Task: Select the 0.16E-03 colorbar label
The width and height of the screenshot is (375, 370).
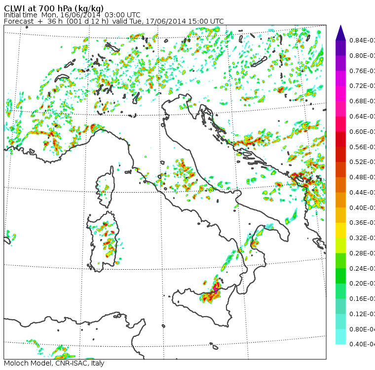Action: pos(362,299)
